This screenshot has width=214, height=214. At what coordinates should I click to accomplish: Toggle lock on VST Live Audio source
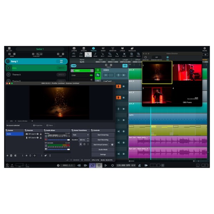(x=41, y=138)
